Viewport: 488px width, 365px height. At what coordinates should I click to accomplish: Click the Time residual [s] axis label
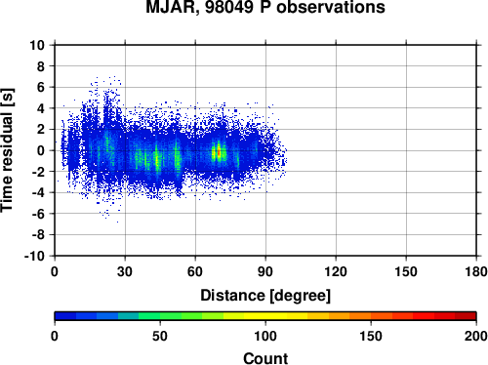7,150
